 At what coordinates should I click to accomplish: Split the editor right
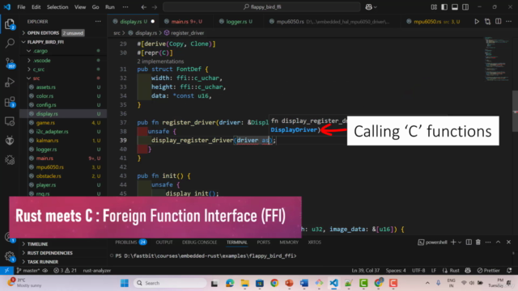click(x=499, y=22)
